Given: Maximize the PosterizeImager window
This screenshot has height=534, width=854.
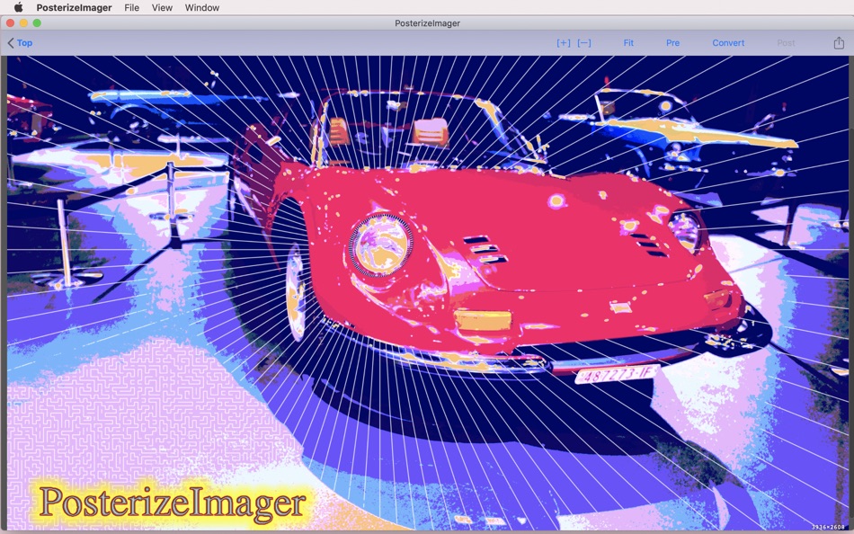Looking at the screenshot, I should click(37, 22).
